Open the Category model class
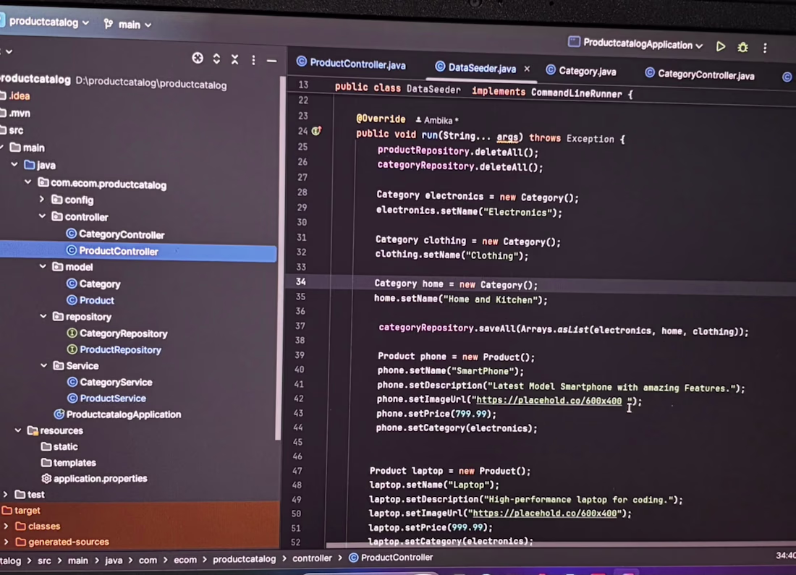796x575 pixels. point(94,284)
